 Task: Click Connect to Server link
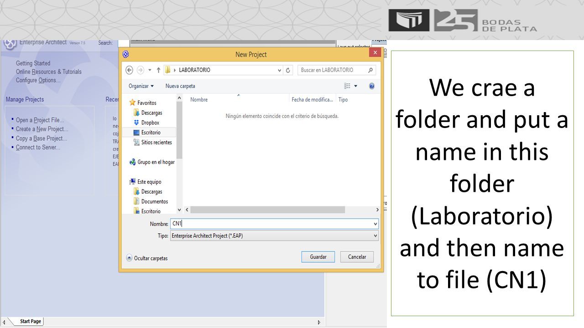(38, 148)
